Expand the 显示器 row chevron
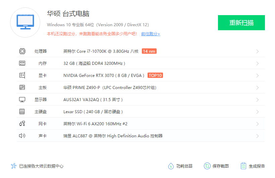 click(258, 100)
